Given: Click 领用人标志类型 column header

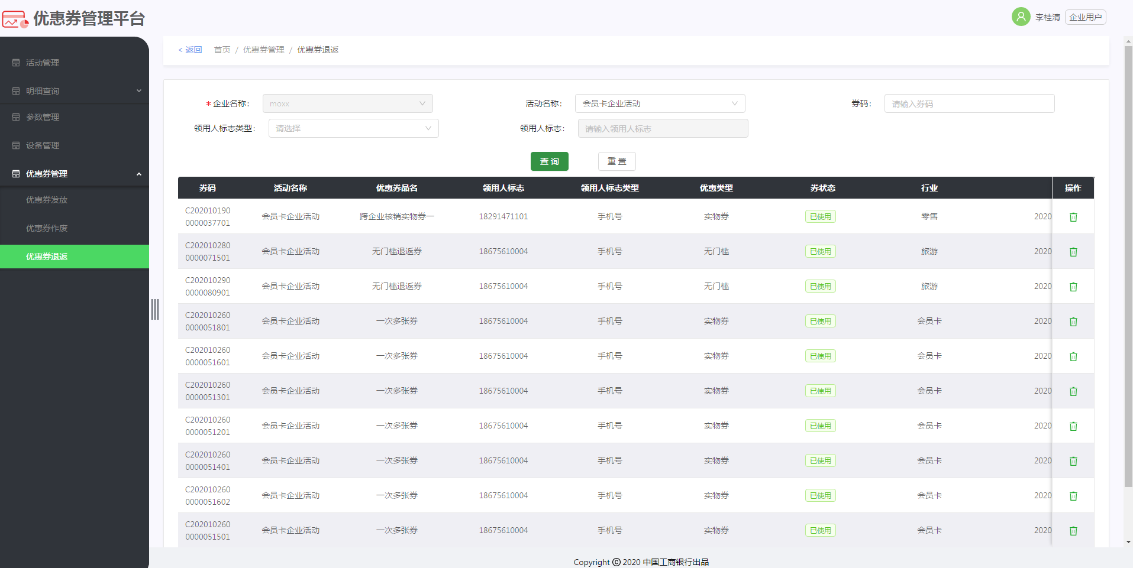Looking at the screenshot, I should (x=610, y=188).
